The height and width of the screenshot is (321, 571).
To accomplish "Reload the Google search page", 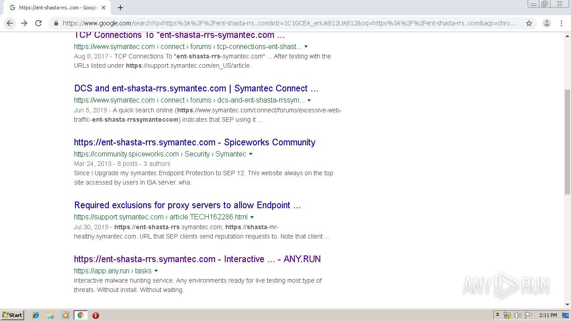I will (38, 23).
